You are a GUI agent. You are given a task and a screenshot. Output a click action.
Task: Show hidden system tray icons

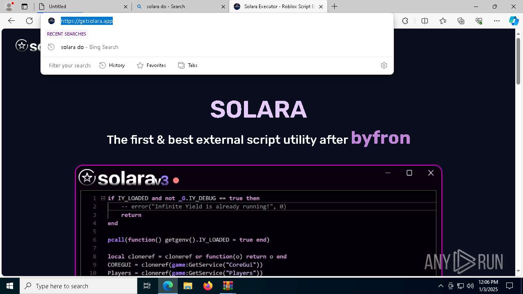(x=440, y=286)
